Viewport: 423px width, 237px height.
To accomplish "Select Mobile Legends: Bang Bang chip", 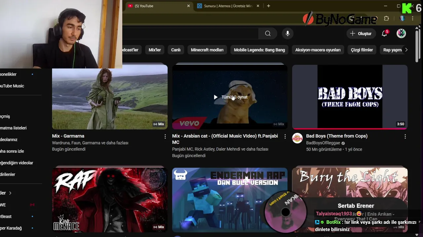I will click(x=259, y=50).
